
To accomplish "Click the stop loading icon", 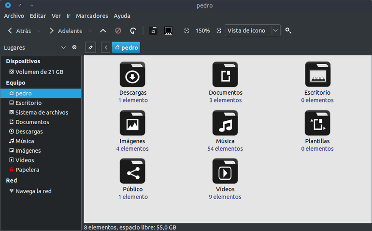I will [118, 30].
